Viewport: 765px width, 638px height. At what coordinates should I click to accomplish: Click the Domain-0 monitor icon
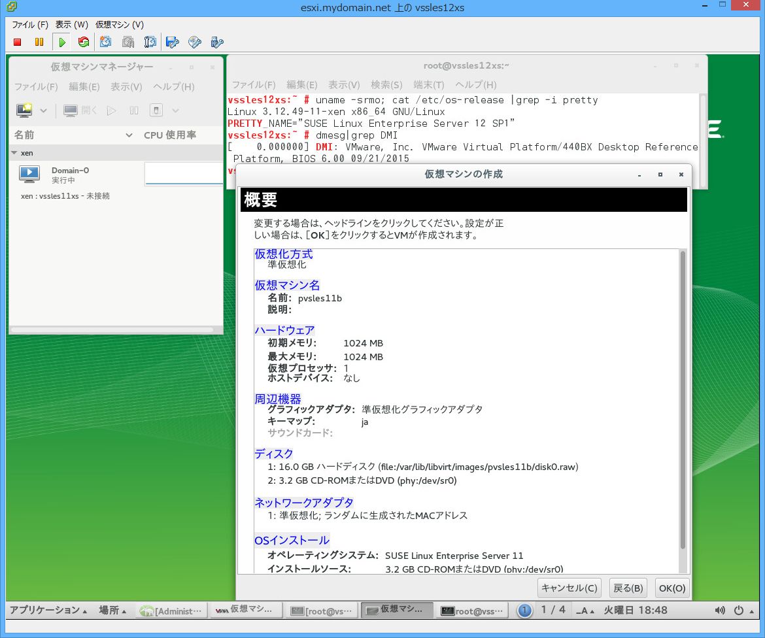(x=29, y=174)
